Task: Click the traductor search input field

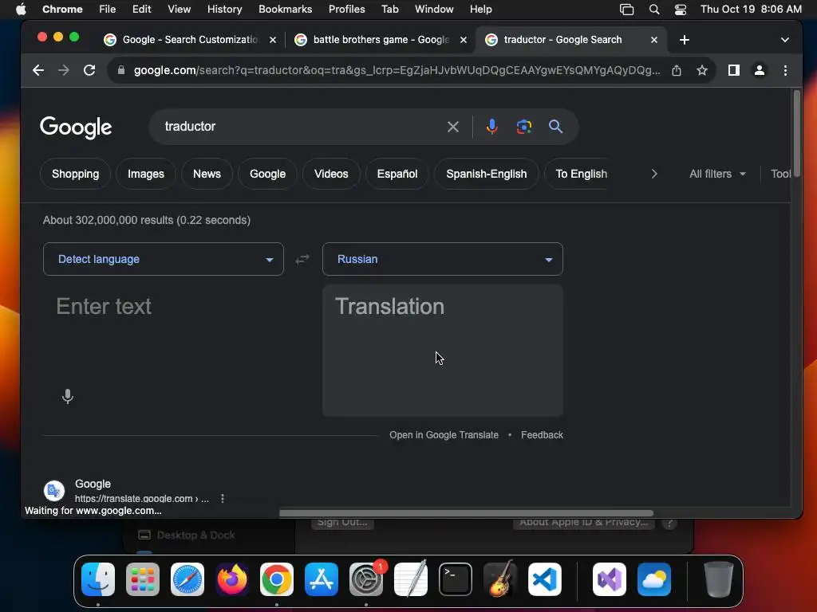Action: click(x=302, y=127)
